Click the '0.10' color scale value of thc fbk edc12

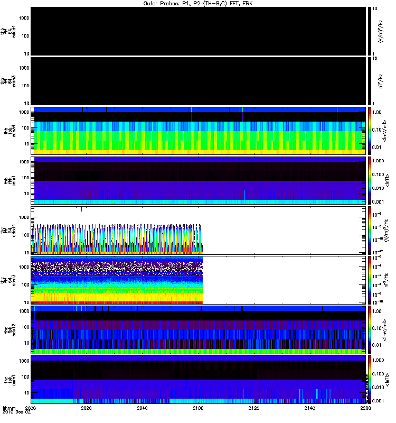pyautogui.click(x=376, y=328)
